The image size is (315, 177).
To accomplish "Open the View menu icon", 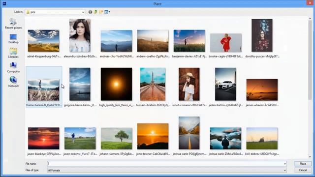I will 107,12.
